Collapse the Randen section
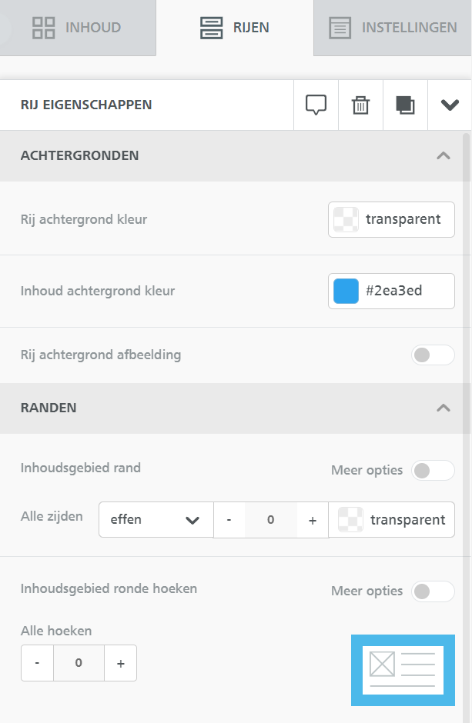 pos(444,408)
